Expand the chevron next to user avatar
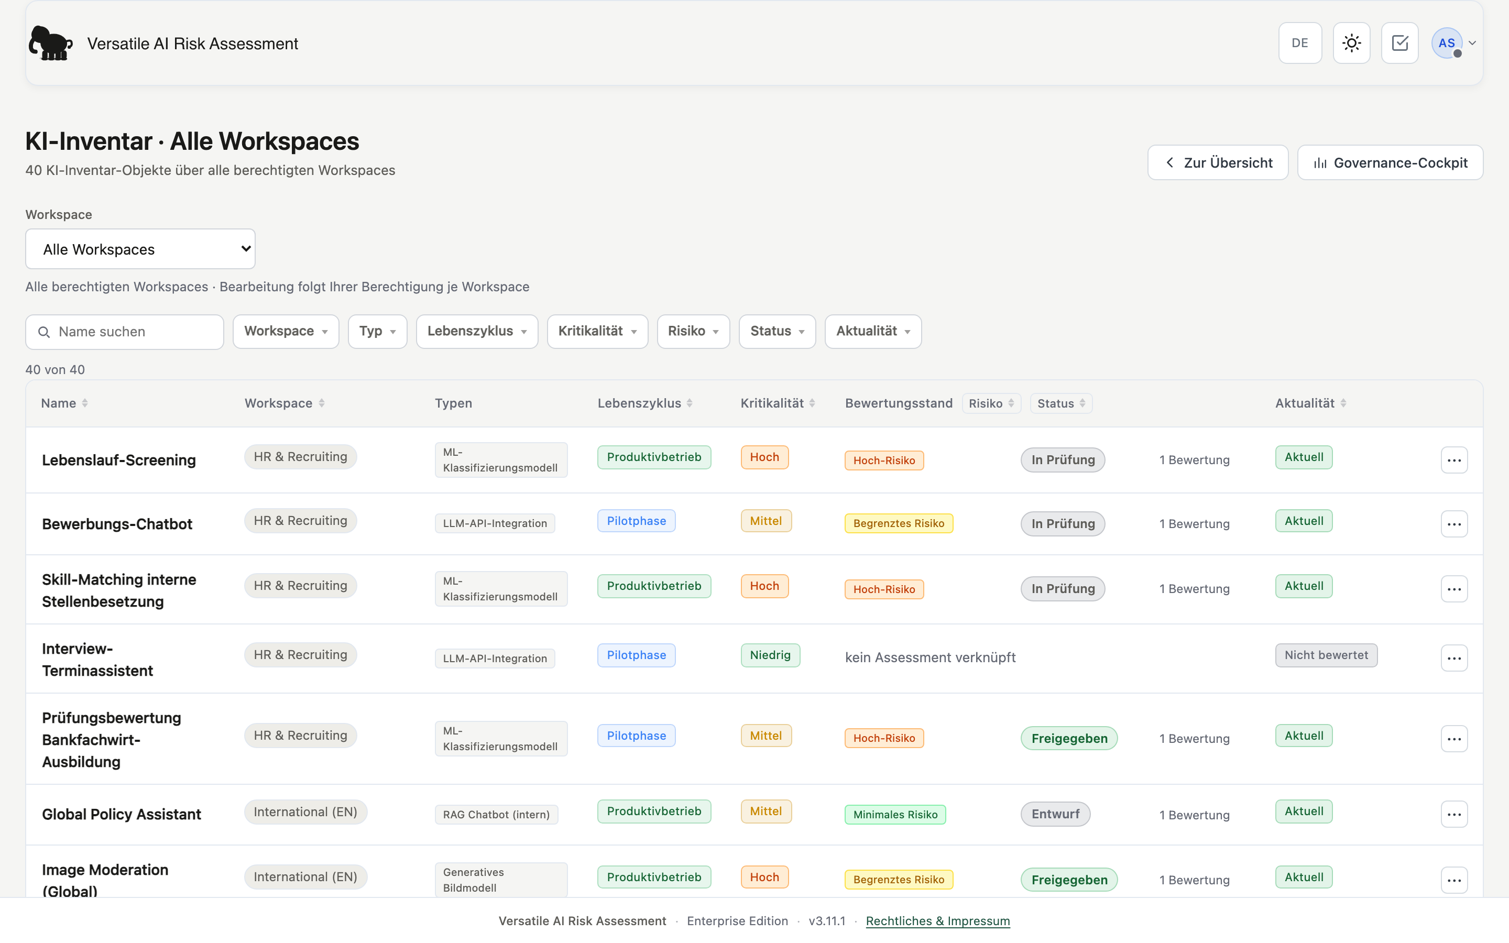The image size is (1509, 943). (1472, 43)
